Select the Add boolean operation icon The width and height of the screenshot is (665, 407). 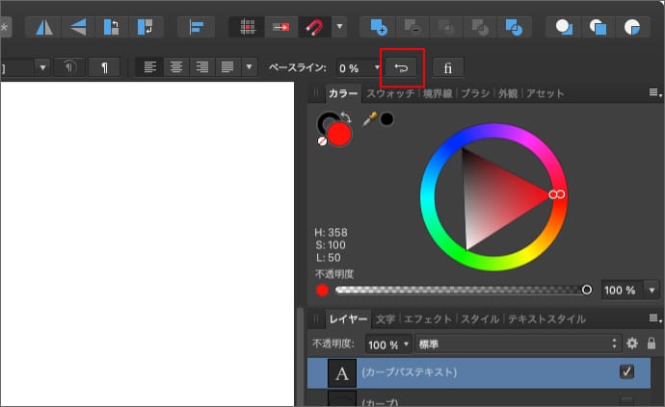(x=378, y=27)
